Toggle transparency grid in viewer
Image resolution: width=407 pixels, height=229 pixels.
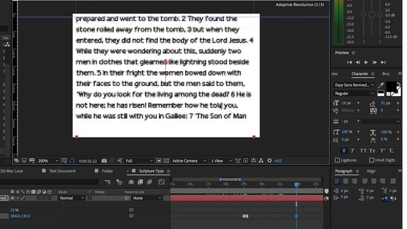tap(167, 161)
